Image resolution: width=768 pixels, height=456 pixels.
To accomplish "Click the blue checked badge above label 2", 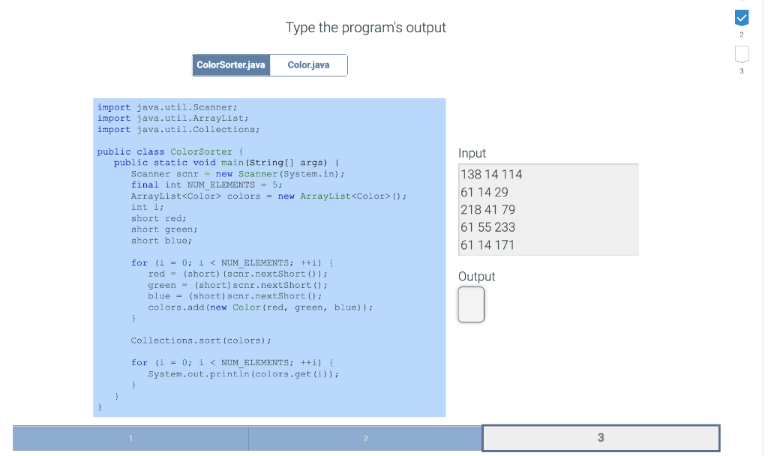I will coord(742,17).
